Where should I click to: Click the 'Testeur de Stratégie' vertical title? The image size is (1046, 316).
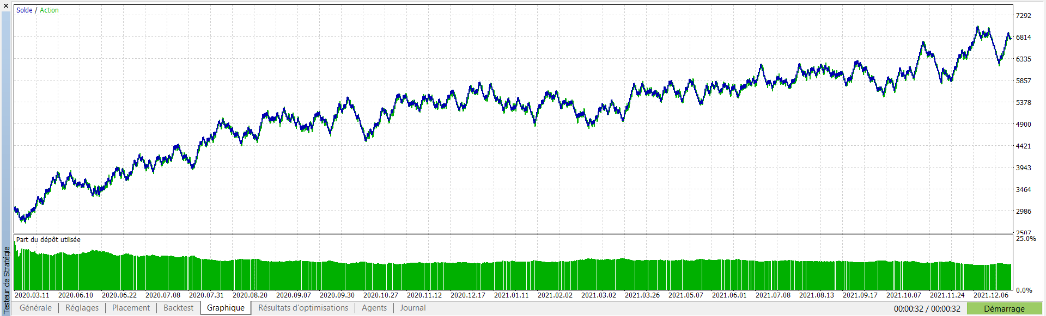[7, 280]
